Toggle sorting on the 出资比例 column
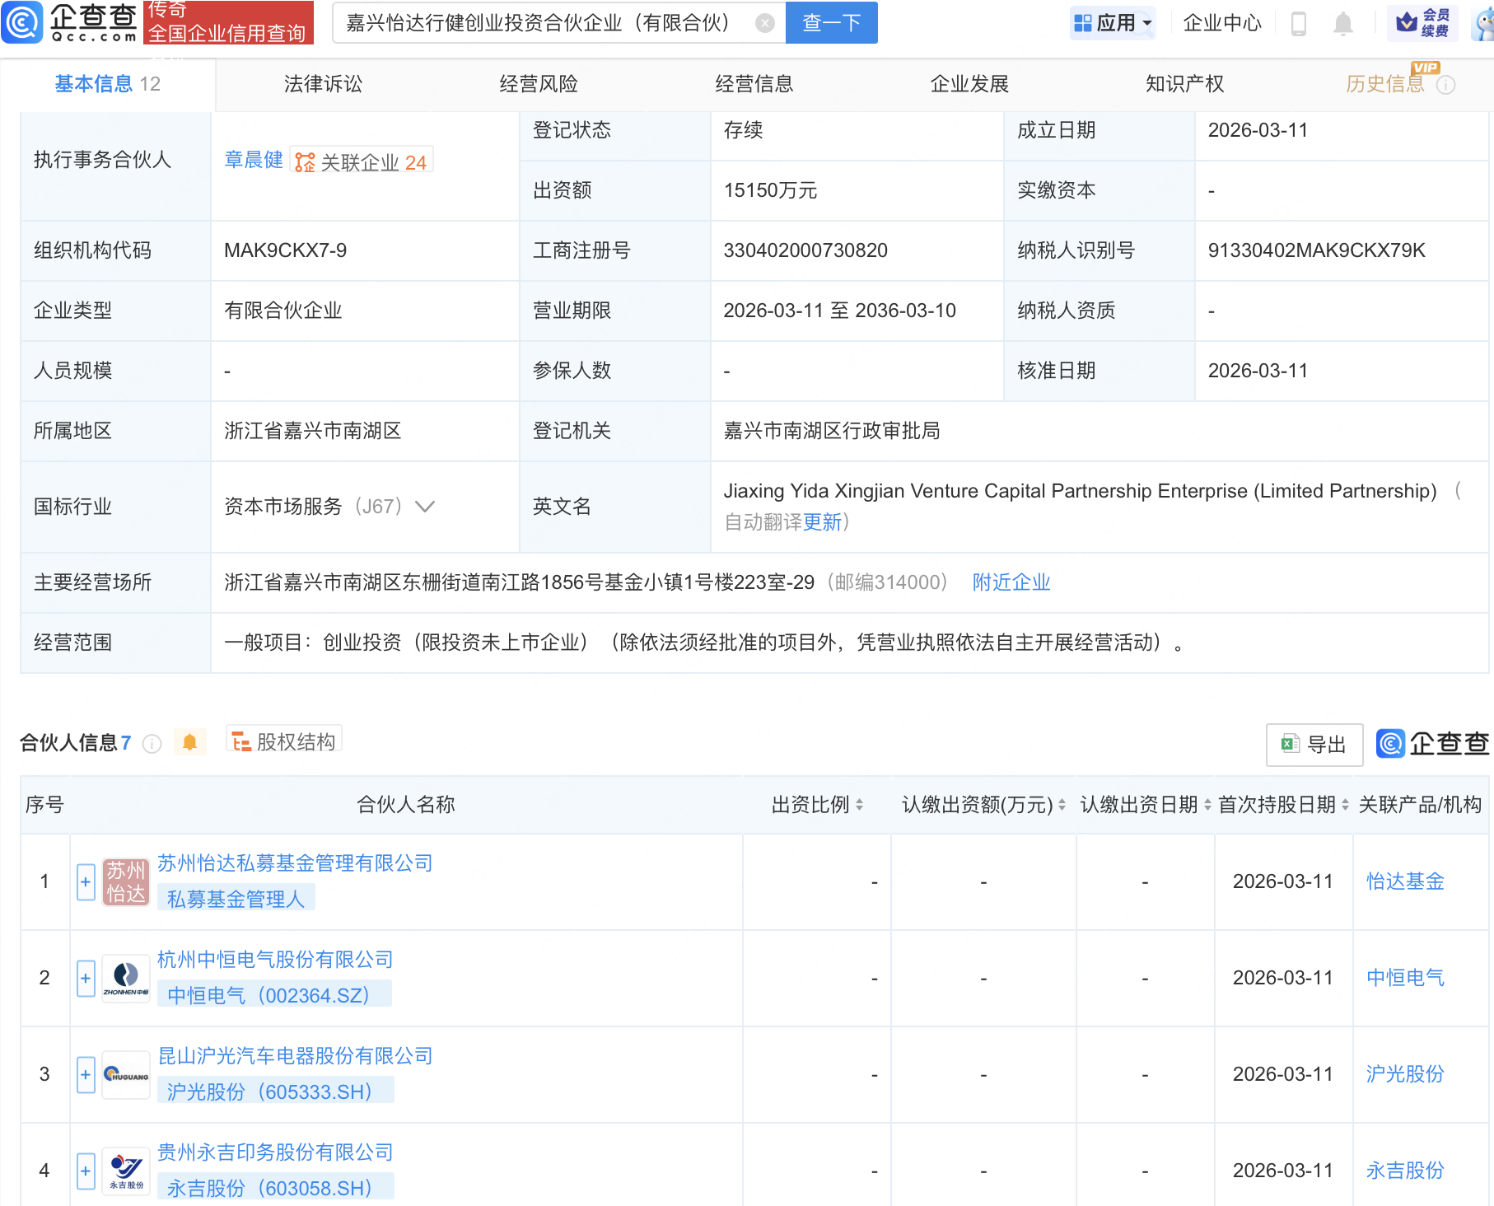This screenshot has height=1206, width=1494. pos(861,805)
